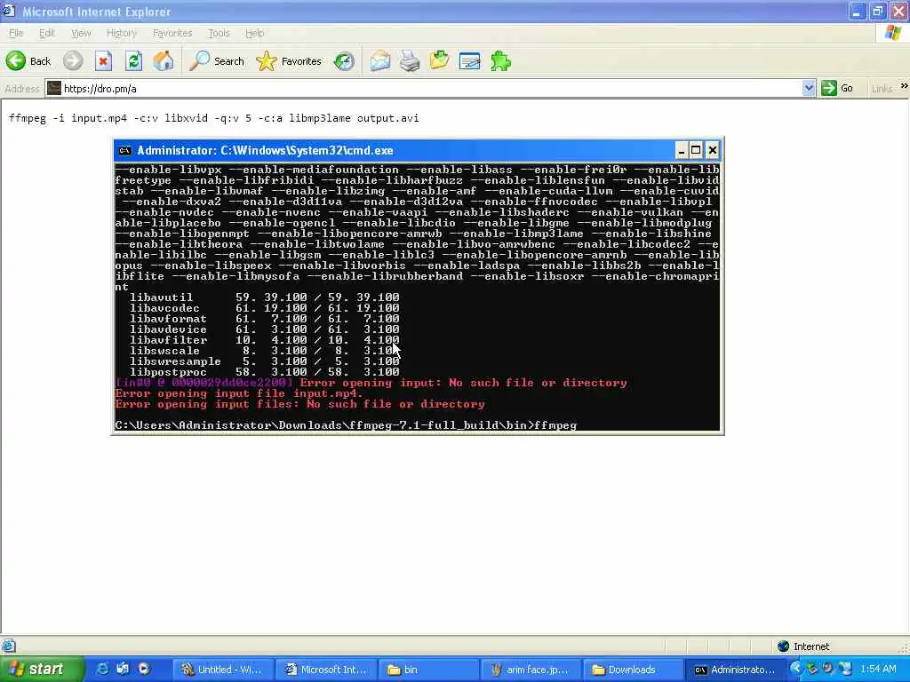Click the ffmpeg command text on page
Image resolution: width=910 pixels, height=682 pixels.
[213, 118]
